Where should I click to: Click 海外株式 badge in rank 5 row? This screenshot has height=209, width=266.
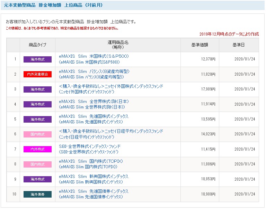(37, 119)
